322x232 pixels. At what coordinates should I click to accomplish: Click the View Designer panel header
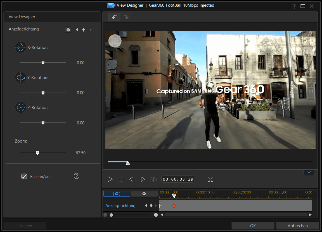click(x=52, y=17)
